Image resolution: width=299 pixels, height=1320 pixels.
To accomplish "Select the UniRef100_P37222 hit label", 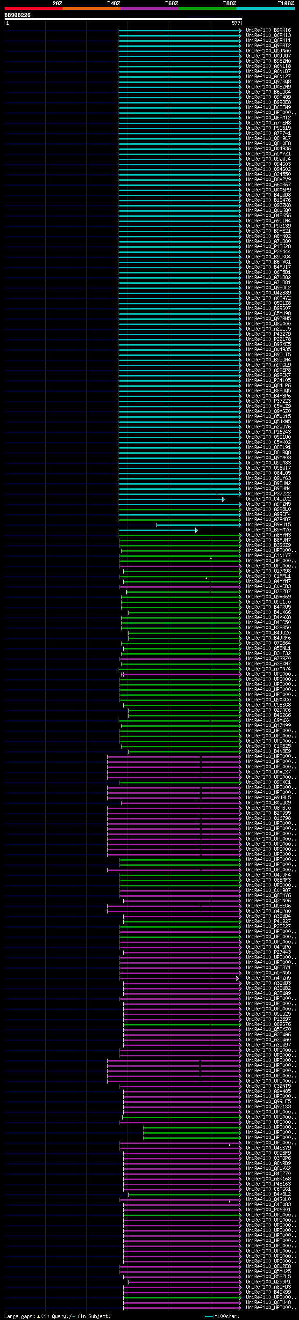I will 268,494.
